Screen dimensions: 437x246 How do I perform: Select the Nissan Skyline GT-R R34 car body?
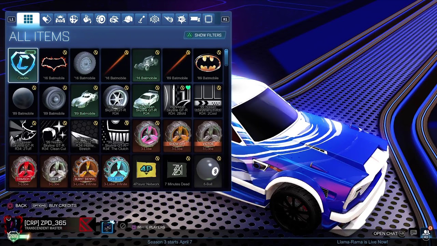click(x=146, y=101)
